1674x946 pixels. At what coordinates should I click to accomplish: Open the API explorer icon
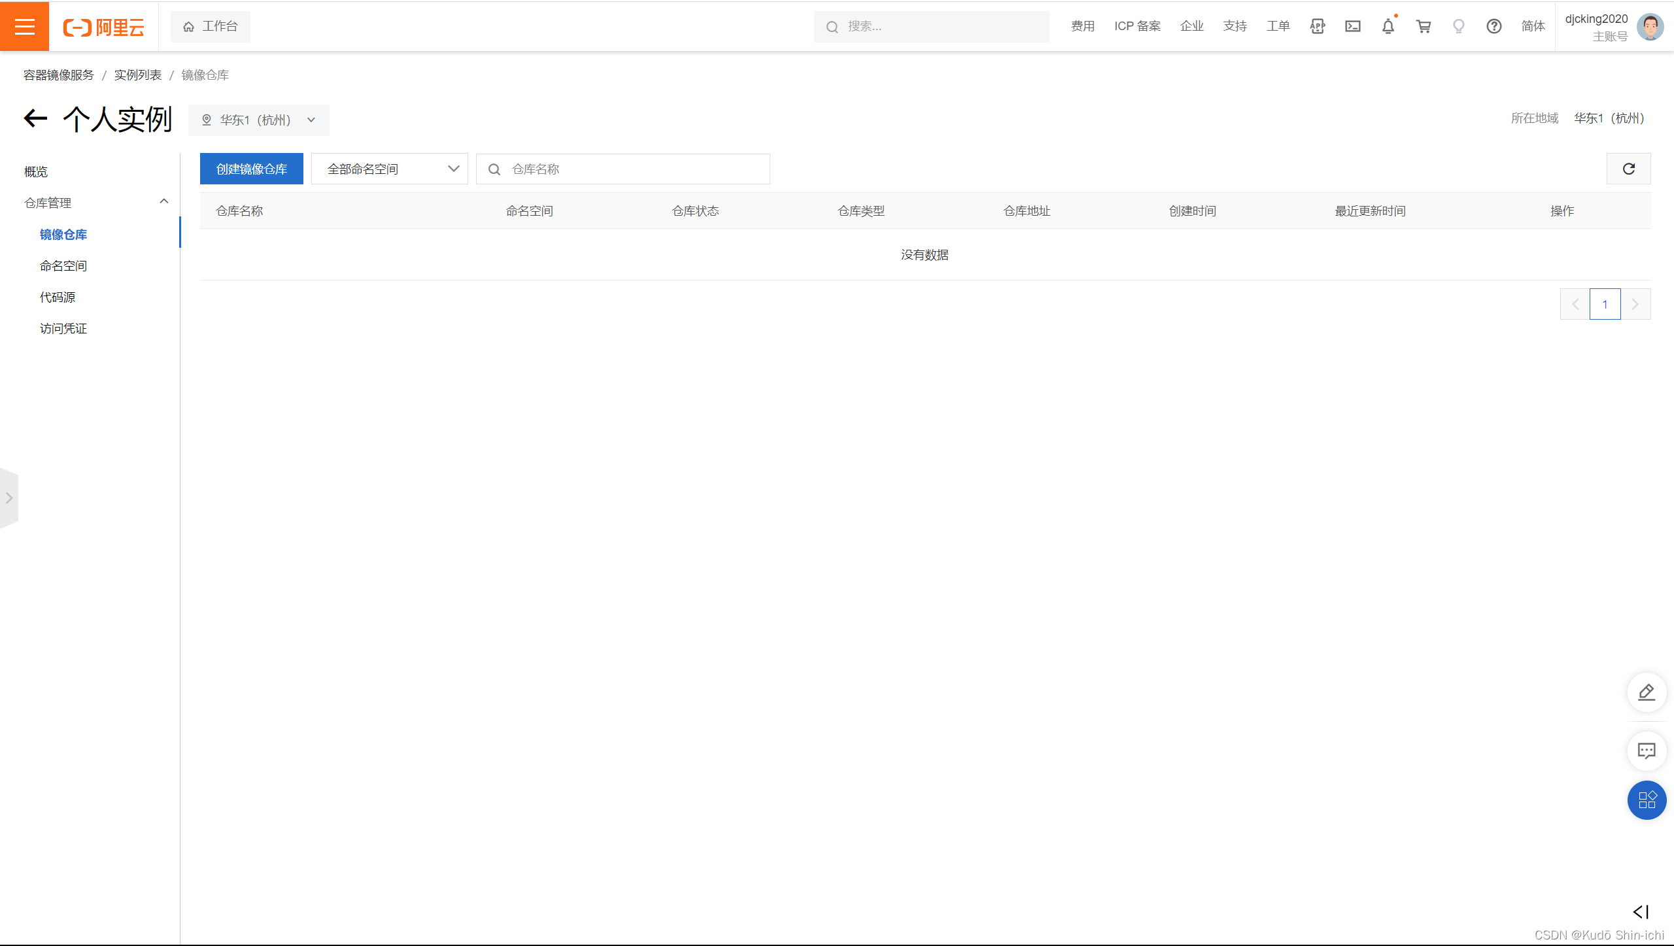[1317, 26]
